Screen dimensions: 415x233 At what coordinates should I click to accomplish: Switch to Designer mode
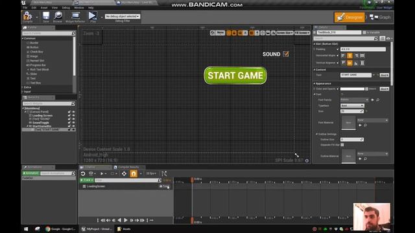coord(350,17)
